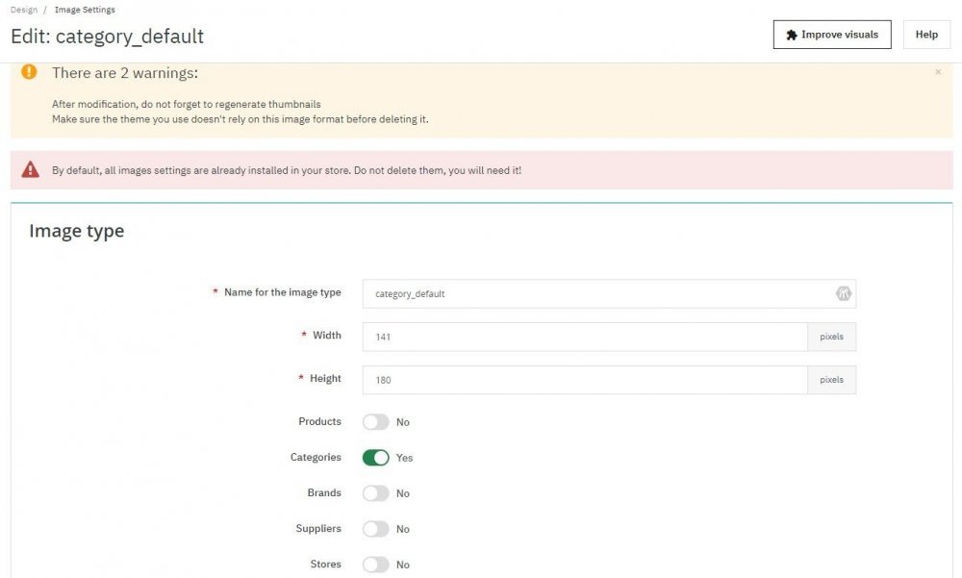Viewport: 962px width, 578px height.
Task: Enable the Products image toggle
Action: click(374, 421)
